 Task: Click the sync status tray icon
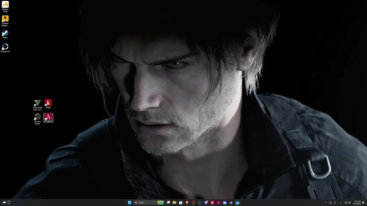pyautogui.click(x=330, y=203)
